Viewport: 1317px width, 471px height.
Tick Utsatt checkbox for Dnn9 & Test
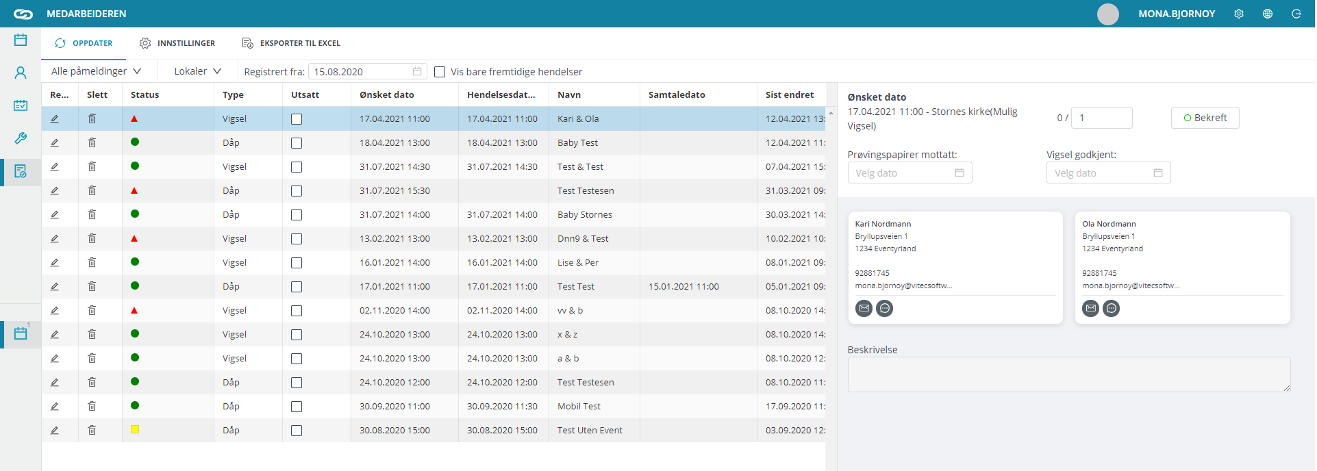tap(297, 239)
